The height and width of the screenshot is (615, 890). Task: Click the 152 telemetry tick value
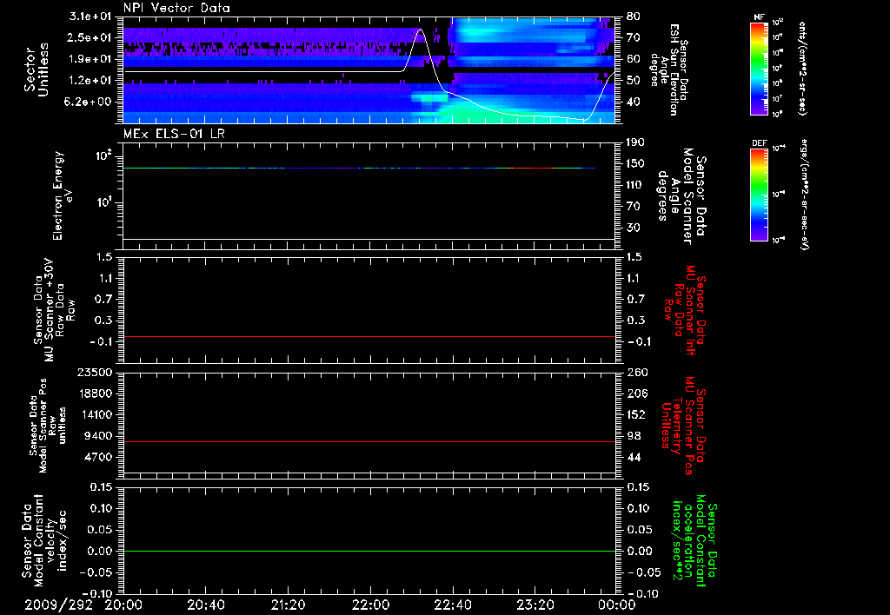(637, 414)
